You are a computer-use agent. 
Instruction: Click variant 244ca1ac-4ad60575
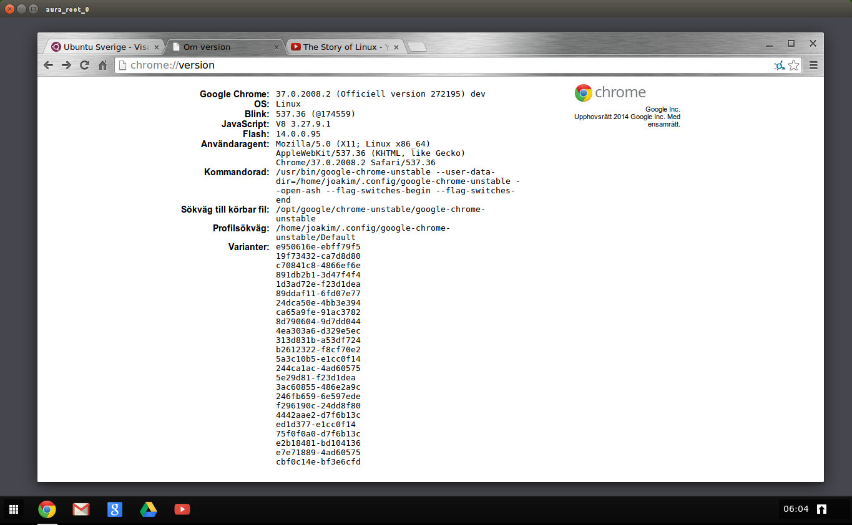[318, 368]
